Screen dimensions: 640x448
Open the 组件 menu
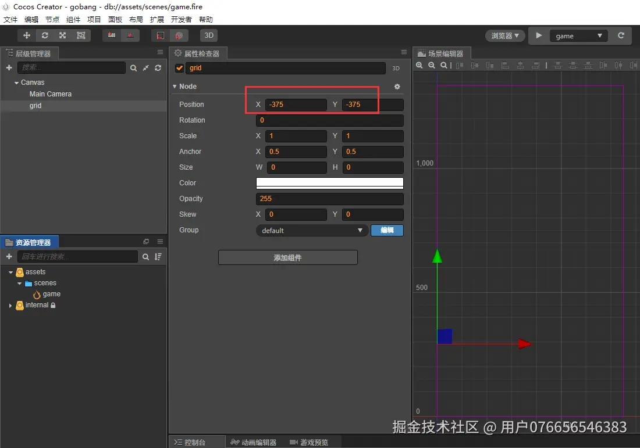tap(73, 20)
